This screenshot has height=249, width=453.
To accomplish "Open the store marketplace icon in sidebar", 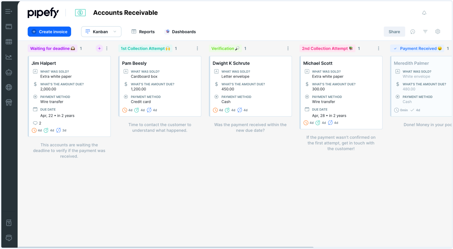I will pyautogui.click(x=9, y=103).
